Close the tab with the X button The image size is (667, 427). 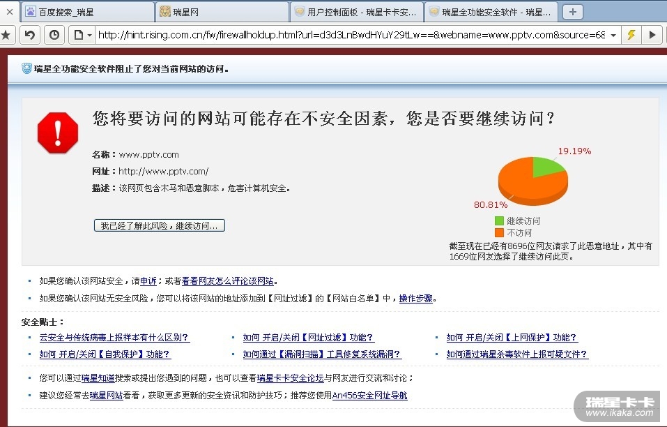coord(10,11)
